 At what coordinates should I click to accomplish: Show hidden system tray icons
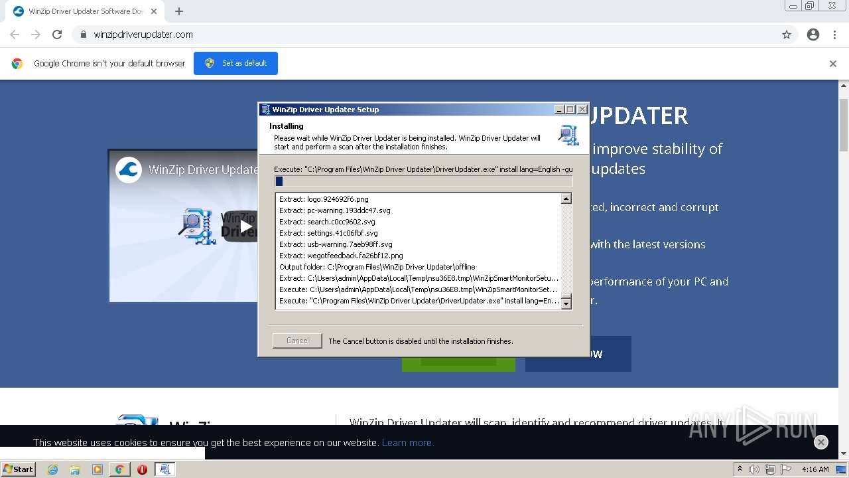coord(740,469)
